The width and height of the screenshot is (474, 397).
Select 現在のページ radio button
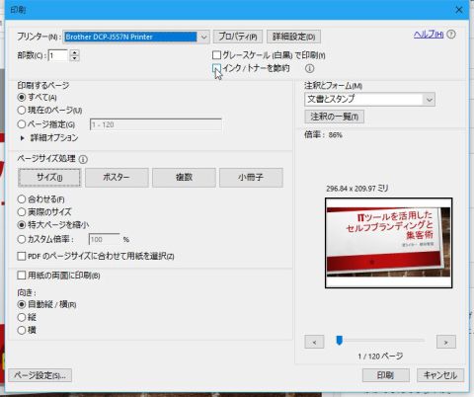(x=22, y=110)
